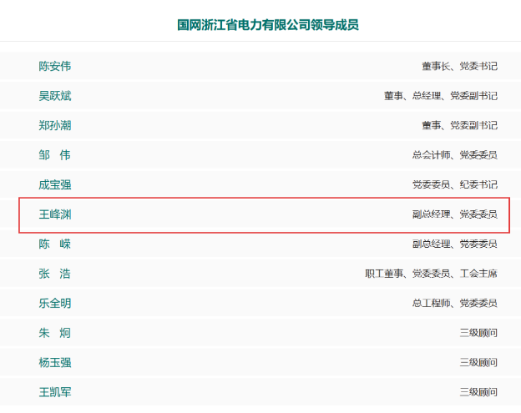This screenshot has height=413, width=521.
Task: Select the title text 董事、总经理、党委副书记
Action: coord(441,96)
